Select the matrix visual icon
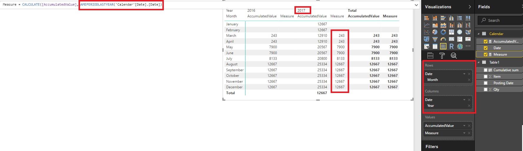 coord(443,46)
